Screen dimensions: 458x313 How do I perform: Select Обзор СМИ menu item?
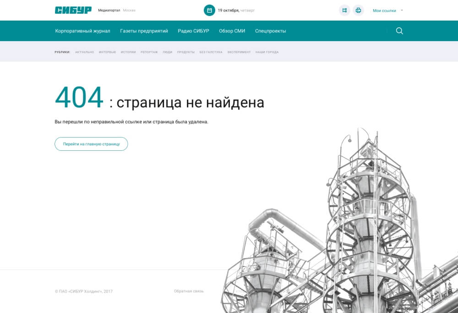(x=232, y=31)
